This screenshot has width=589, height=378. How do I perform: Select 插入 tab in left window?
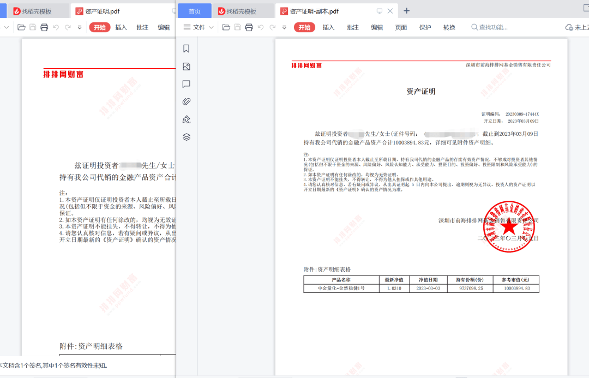121,27
